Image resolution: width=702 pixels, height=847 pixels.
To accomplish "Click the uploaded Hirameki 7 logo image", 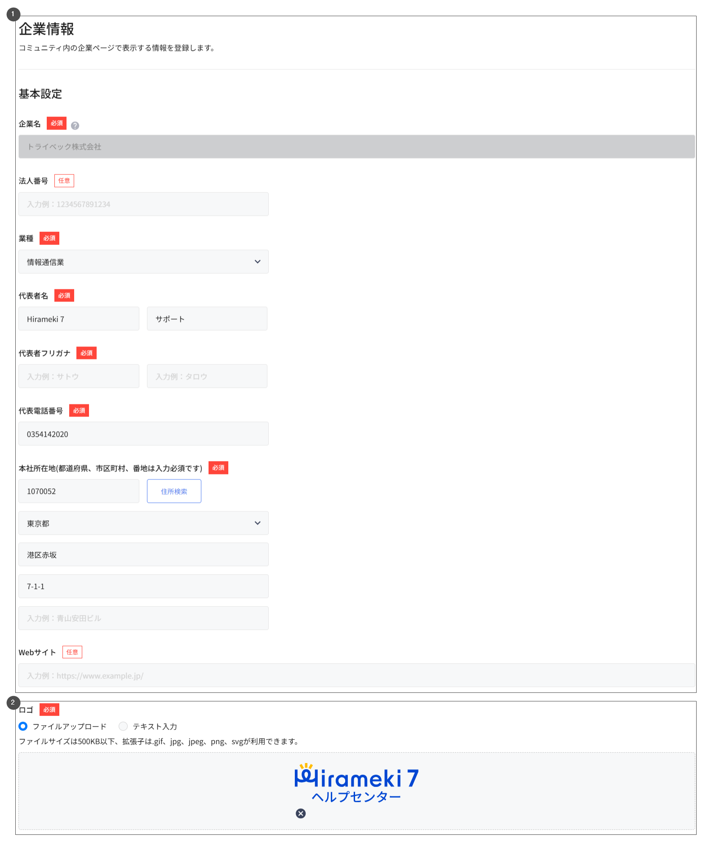I will pyautogui.click(x=356, y=783).
